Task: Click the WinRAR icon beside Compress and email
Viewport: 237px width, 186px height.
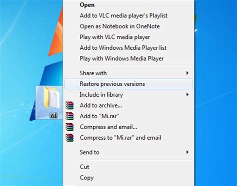Action: click(69, 127)
